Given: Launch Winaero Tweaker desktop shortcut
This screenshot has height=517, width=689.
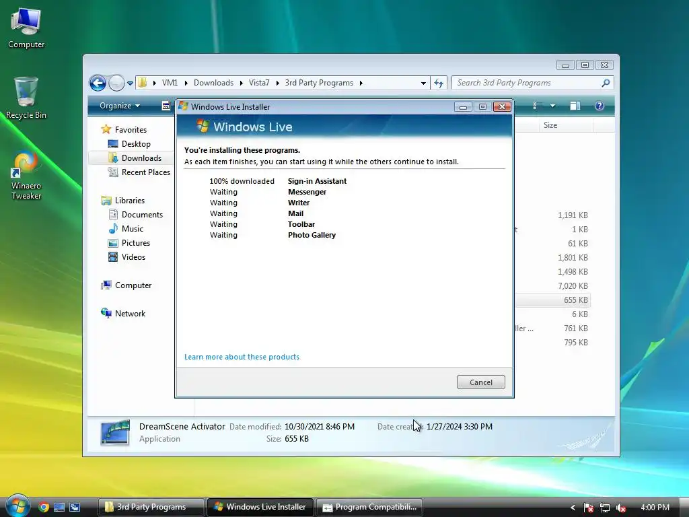Looking at the screenshot, I should (x=26, y=176).
